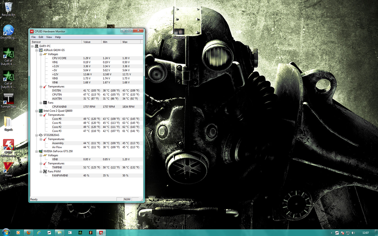
Task: Open the CPUID HWMonitor taskbar icon
Action: click(102, 233)
